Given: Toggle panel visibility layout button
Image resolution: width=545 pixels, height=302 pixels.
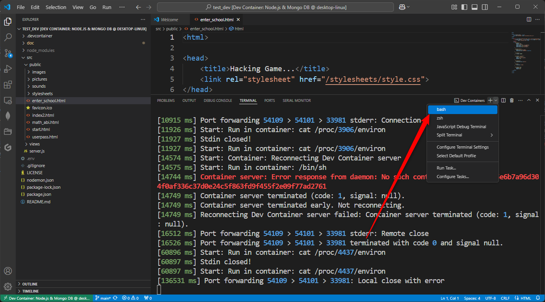Looking at the screenshot, I should [475, 7].
